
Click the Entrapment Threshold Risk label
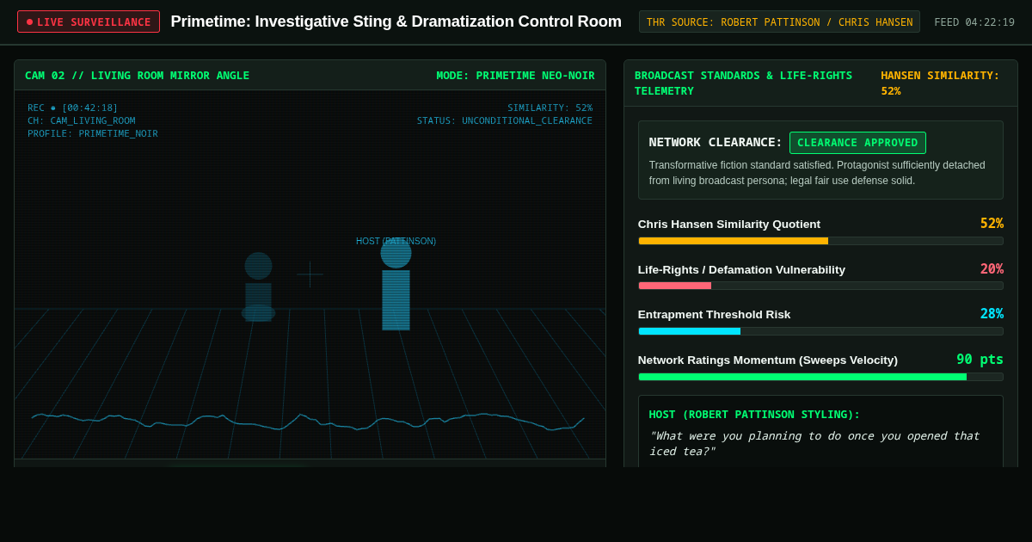point(714,314)
